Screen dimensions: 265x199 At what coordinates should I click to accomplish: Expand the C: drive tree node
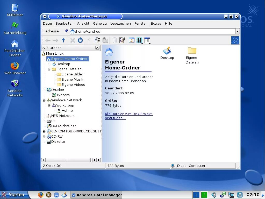pos(44,121)
